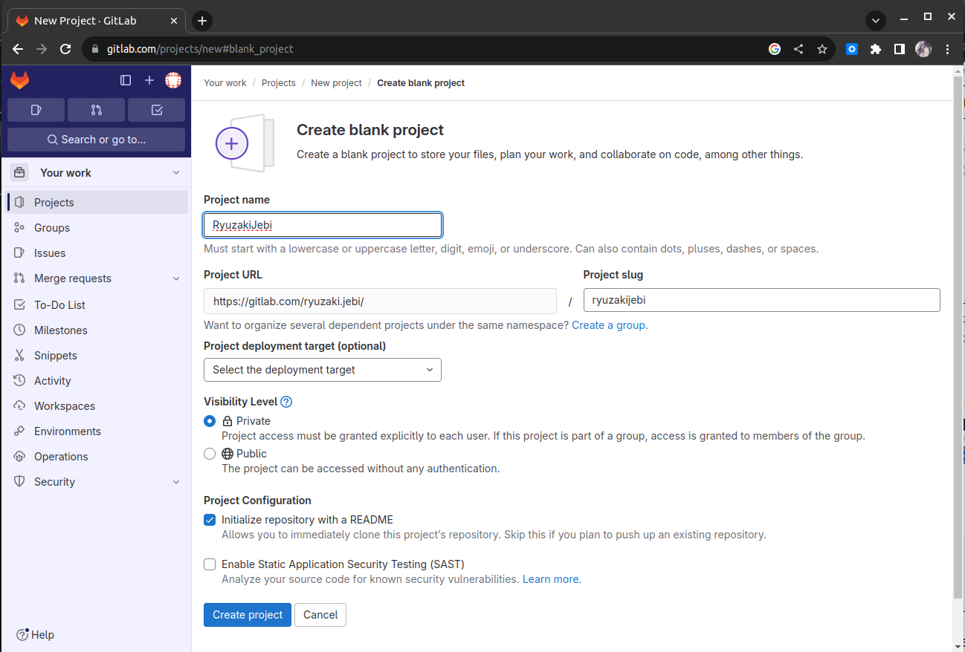Click the browser back arrow
This screenshot has width=965, height=652.
(18, 49)
